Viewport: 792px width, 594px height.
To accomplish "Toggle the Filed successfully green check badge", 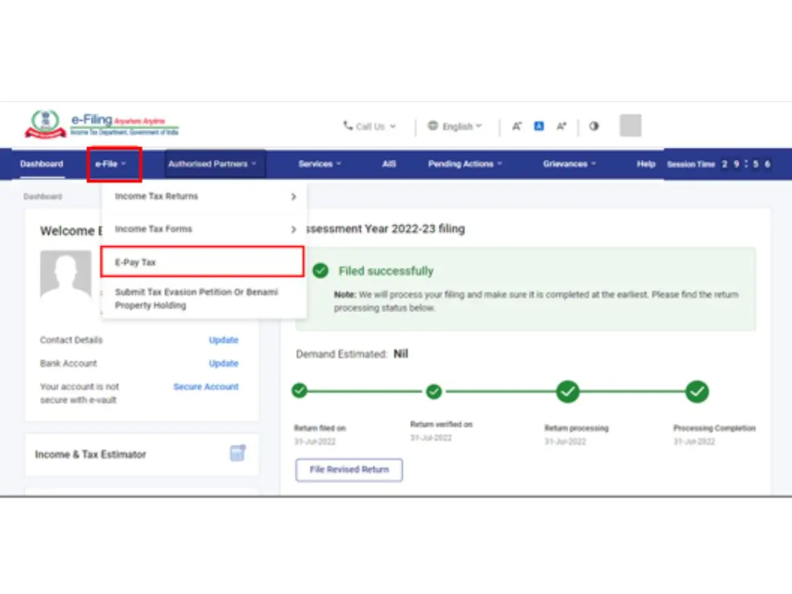I will point(320,271).
